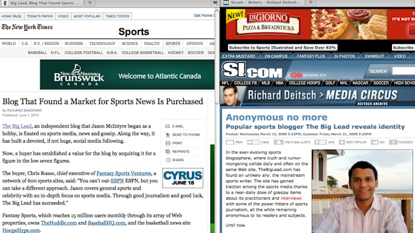Click the Facebook icon on the SI article
Screen dimensions: 415x233
393,142
